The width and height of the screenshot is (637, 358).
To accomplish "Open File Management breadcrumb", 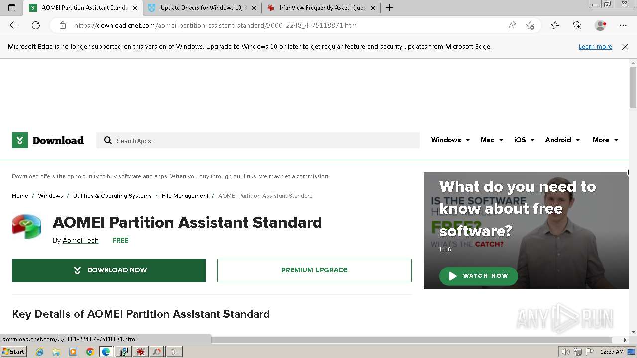I will 185,196.
